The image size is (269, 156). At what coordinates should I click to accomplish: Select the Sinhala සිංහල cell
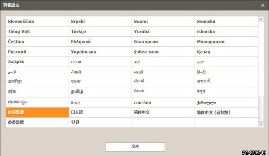(100, 102)
